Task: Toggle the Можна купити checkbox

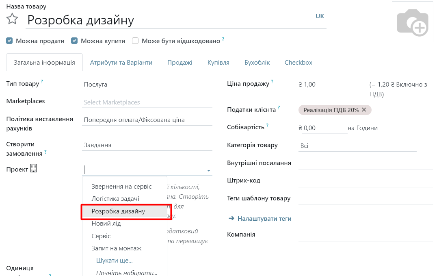Action: 74,41
